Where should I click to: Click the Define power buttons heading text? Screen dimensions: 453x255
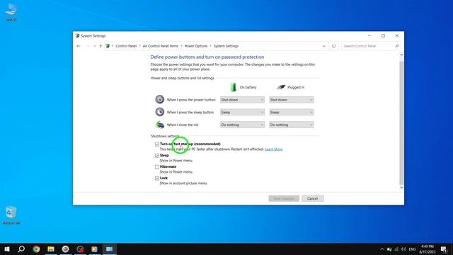tap(207, 57)
